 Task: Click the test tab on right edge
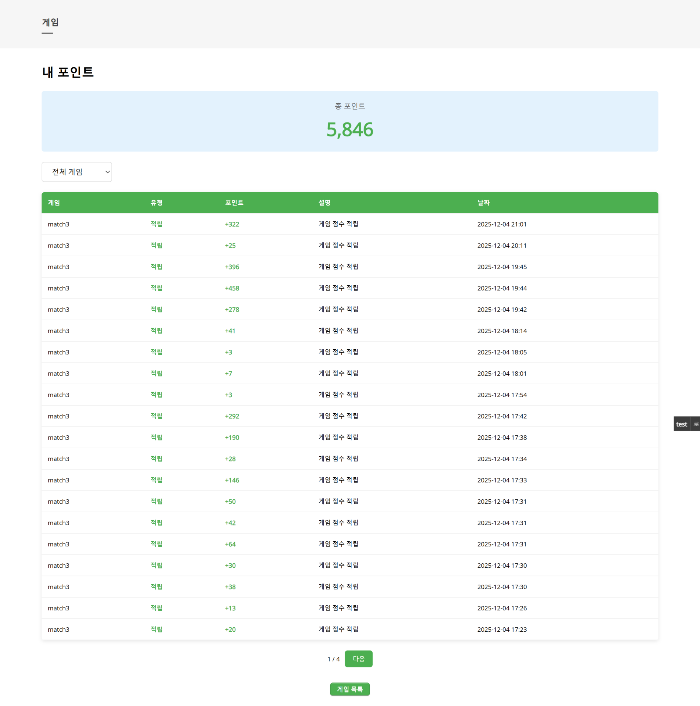click(681, 424)
